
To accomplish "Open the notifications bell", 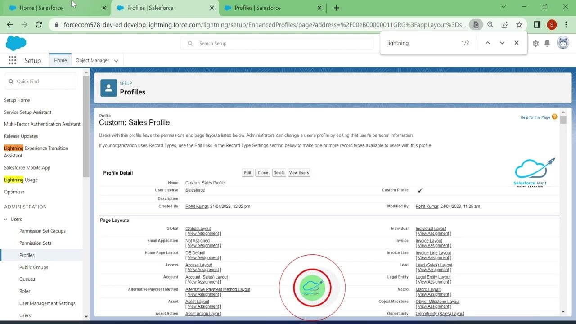I will 547,43.
